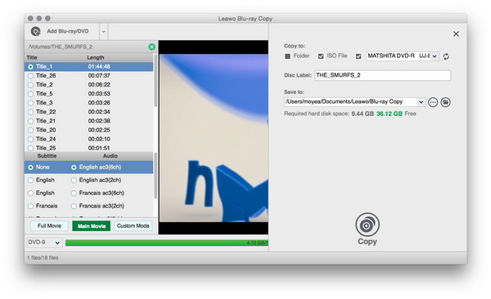Image resolution: width=491 pixels, height=299 pixels.
Task: Start copying with the Copy disc icon
Action: coord(367,225)
